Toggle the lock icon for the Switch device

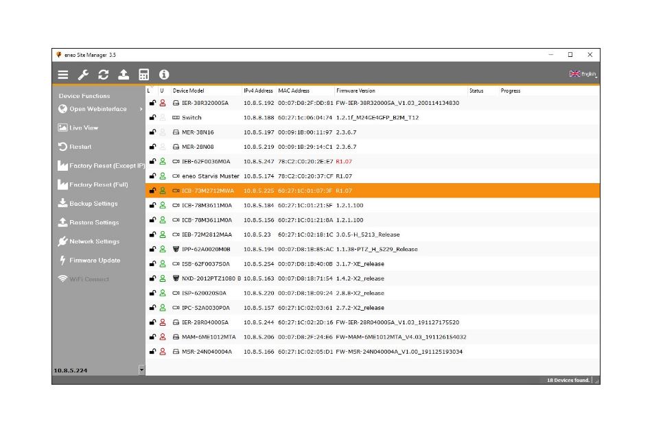pyautogui.click(x=152, y=118)
